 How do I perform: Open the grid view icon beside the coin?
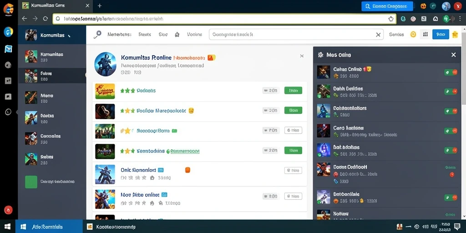[425, 35]
